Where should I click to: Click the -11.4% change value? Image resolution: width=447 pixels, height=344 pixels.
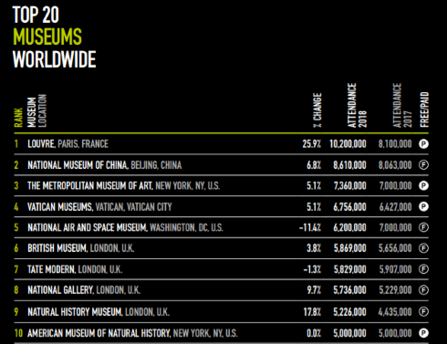[310, 227]
